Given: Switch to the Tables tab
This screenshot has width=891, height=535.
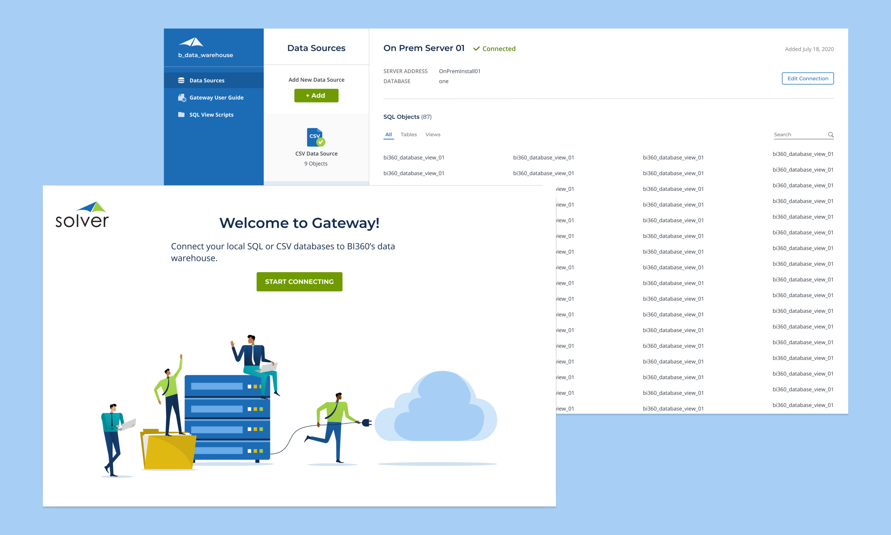Looking at the screenshot, I should coord(408,134).
